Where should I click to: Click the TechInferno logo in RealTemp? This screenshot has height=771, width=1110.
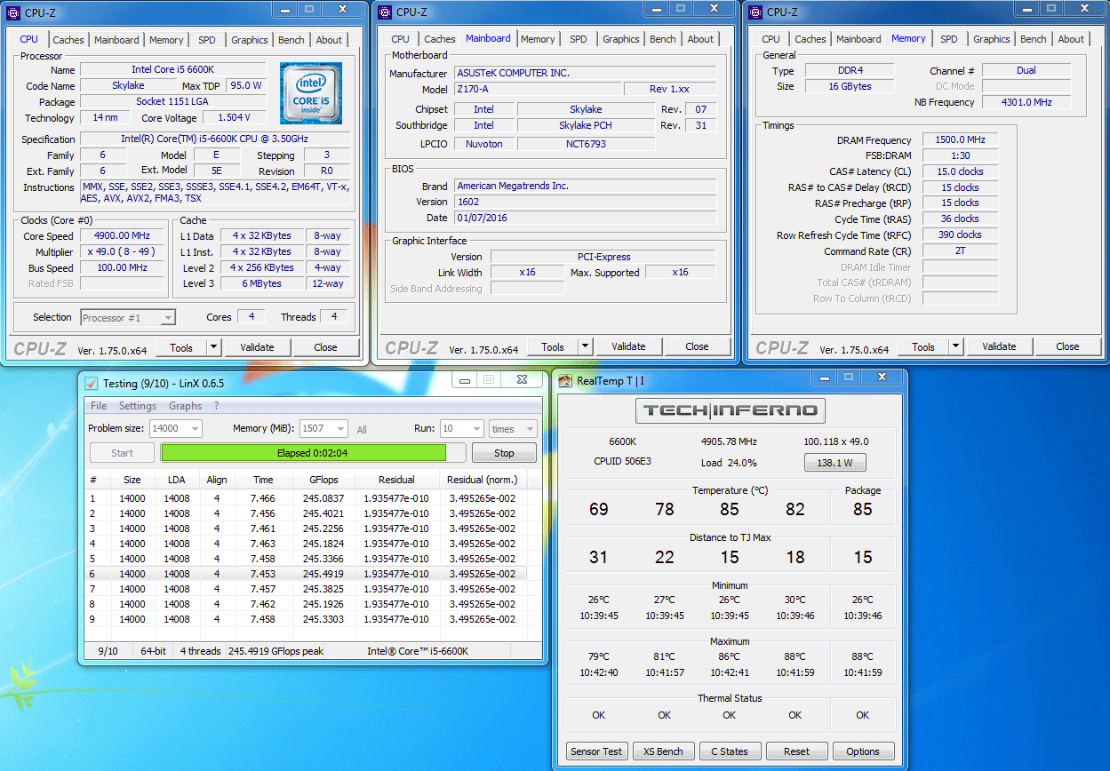[731, 410]
